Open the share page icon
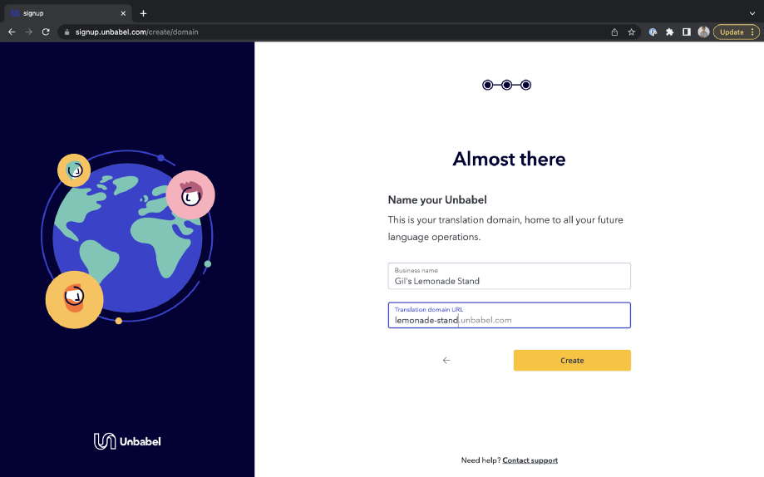 click(614, 32)
